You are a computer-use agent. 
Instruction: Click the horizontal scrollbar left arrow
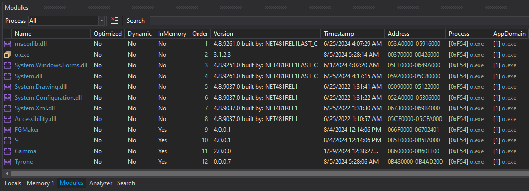[7, 174]
